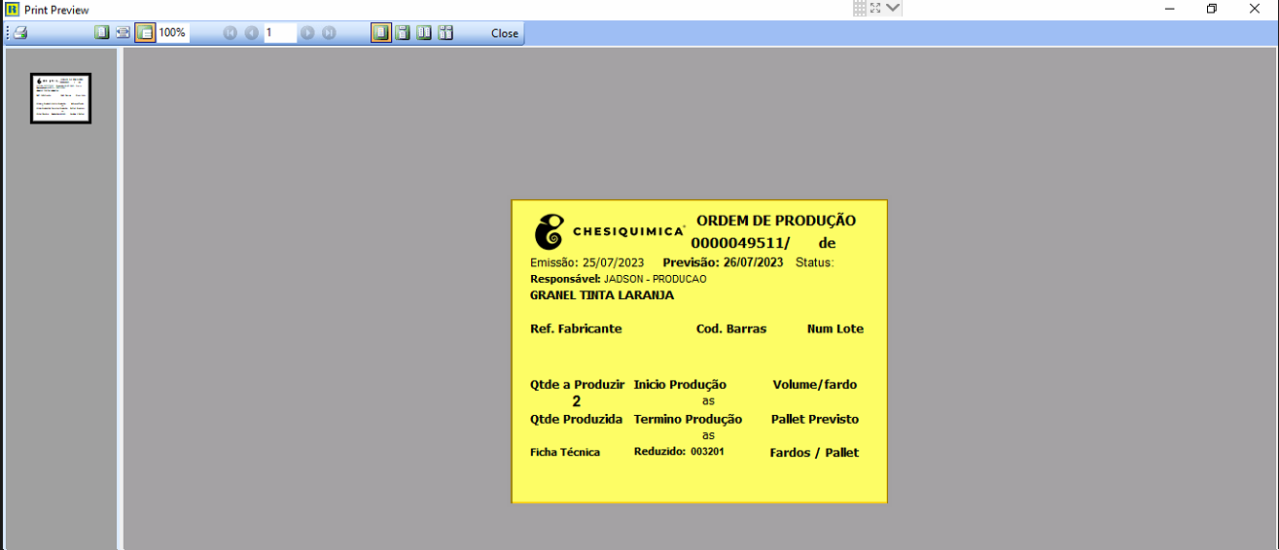1279x550 pixels.
Task: Select multiple pages view icon
Action: tap(445, 33)
